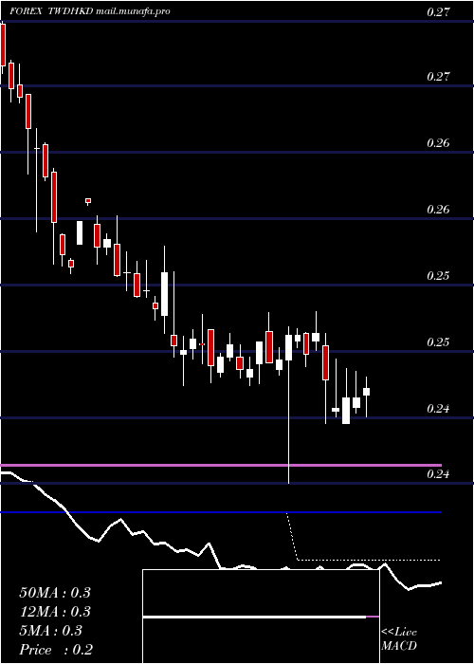The width and height of the screenshot is (474, 664).
Task: Click the bright blue horizontal line
Action: (221, 512)
